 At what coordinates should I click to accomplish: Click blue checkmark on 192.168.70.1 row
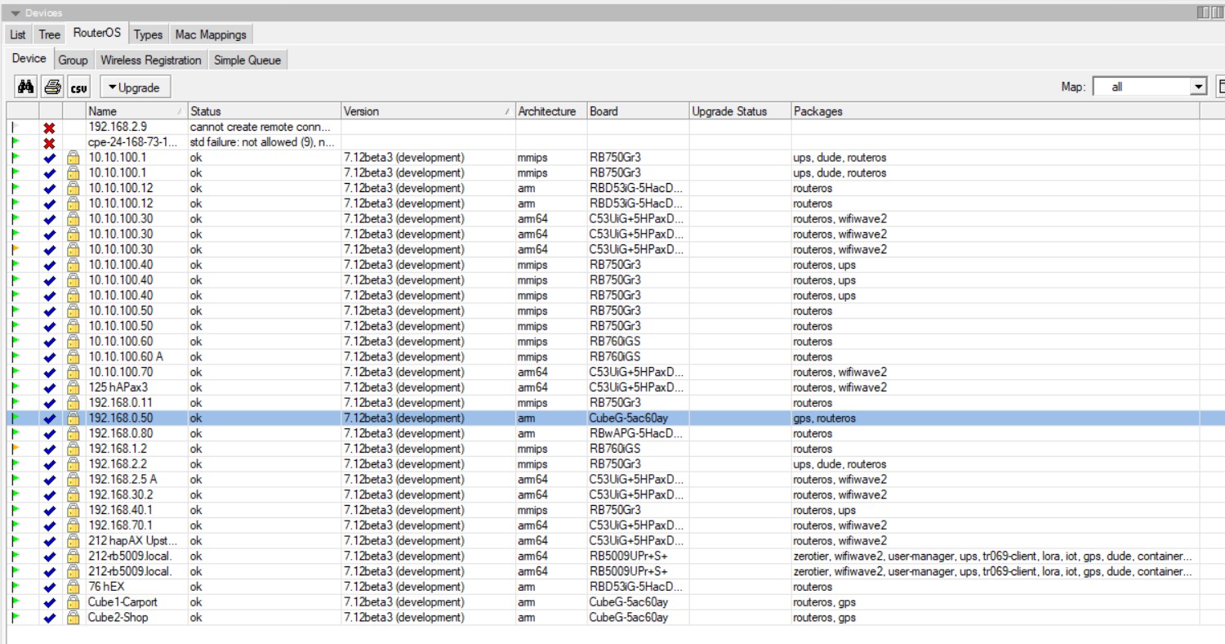point(49,525)
